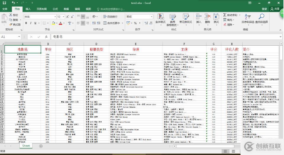Image resolution: width=284 pixels, height=155 pixels.
Task: Open the Data (数据) ribbon tab
Action: [x=66, y=9]
